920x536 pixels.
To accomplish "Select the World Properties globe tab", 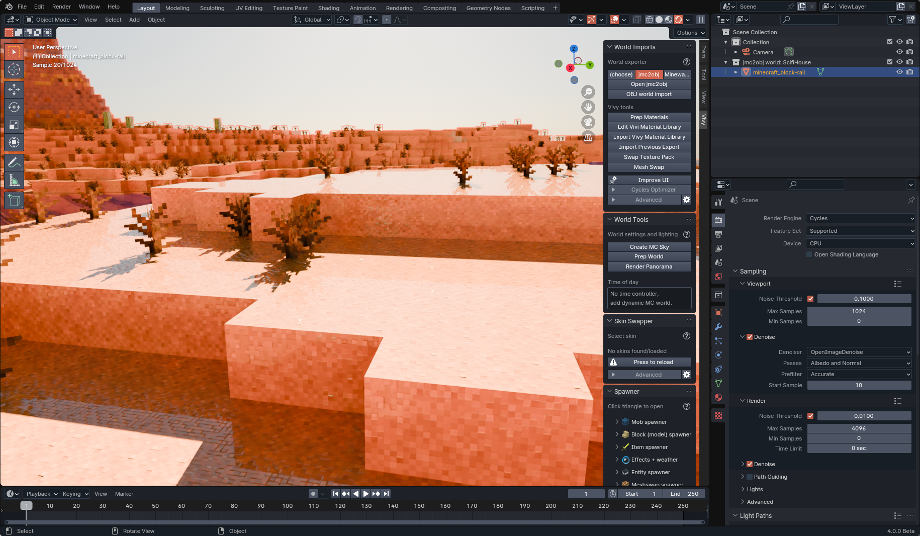I will [718, 277].
